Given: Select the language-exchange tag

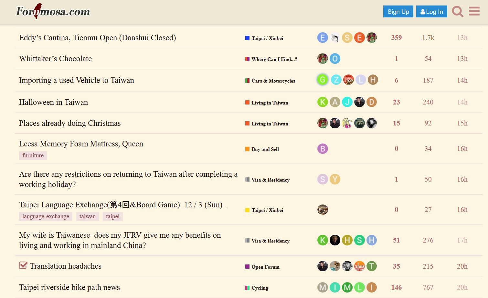Looking at the screenshot, I should coord(46,216).
